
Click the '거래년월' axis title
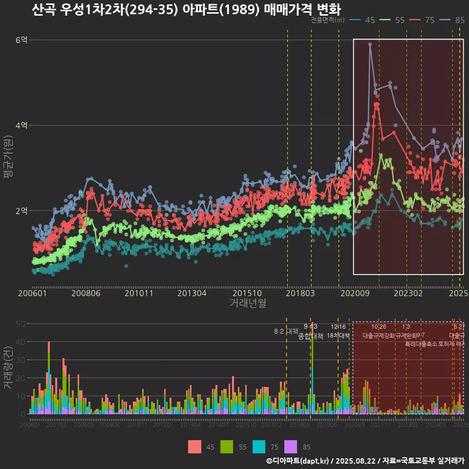tap(248, 303)
